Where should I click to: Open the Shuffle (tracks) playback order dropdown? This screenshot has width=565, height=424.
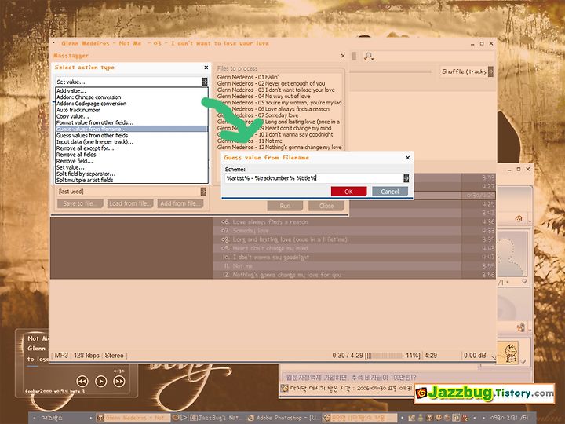(490, 71)
